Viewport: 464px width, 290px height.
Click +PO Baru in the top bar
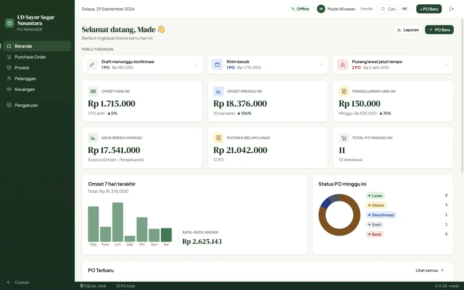click(429, 9)
